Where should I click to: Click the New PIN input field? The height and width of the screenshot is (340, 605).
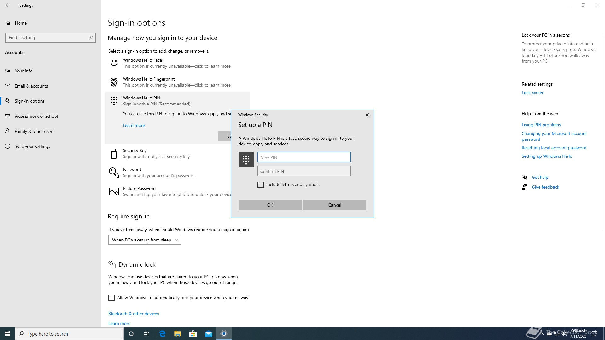pos(304,157)
